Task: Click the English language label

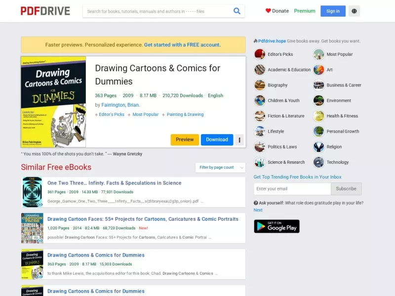Action: click(215, 96)
